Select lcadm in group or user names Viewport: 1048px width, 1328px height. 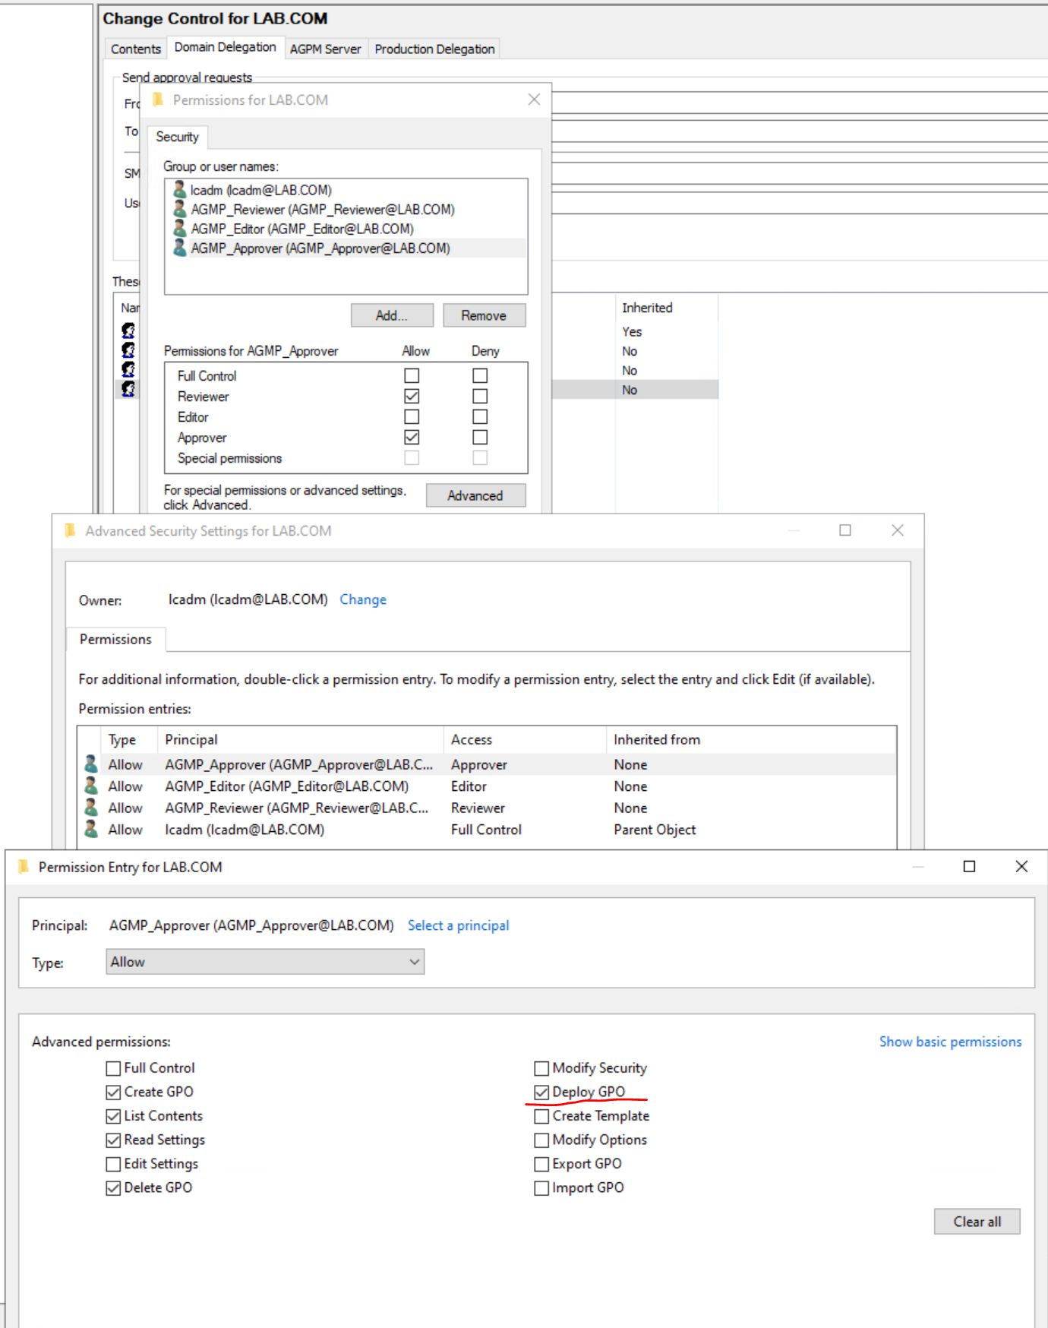point(346,190)
